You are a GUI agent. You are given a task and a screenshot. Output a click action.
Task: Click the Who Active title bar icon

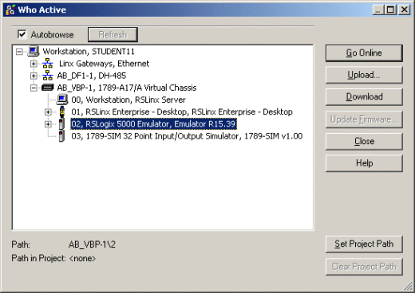[10, 10]
